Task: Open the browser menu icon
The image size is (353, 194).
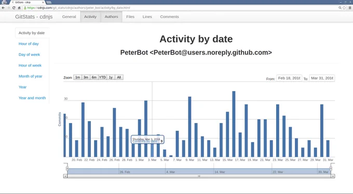Action: tap(350, 8)
